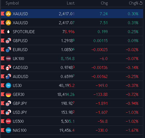Click the reset sort arrow beside Chg%
Image resolution: width=145 pixels, height=138 pixels.
141,3
